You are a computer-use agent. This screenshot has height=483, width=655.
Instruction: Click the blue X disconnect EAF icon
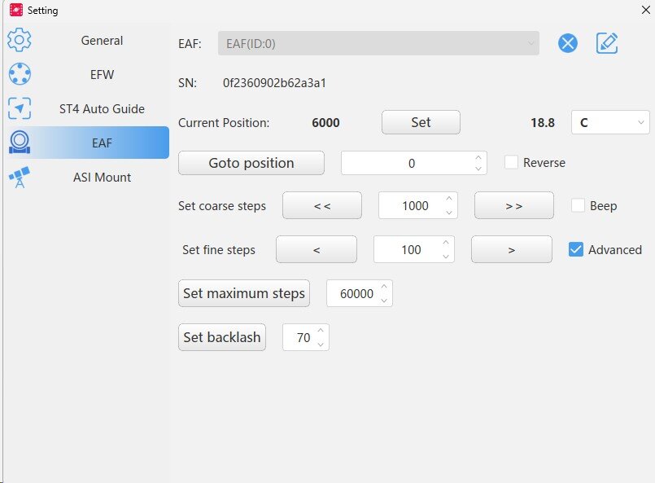coord(568,43)
